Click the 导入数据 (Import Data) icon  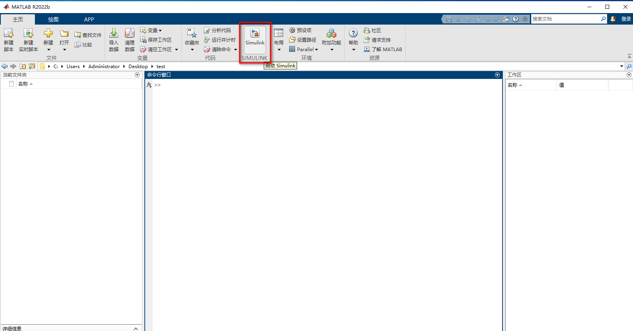click(x=114, y=33)
